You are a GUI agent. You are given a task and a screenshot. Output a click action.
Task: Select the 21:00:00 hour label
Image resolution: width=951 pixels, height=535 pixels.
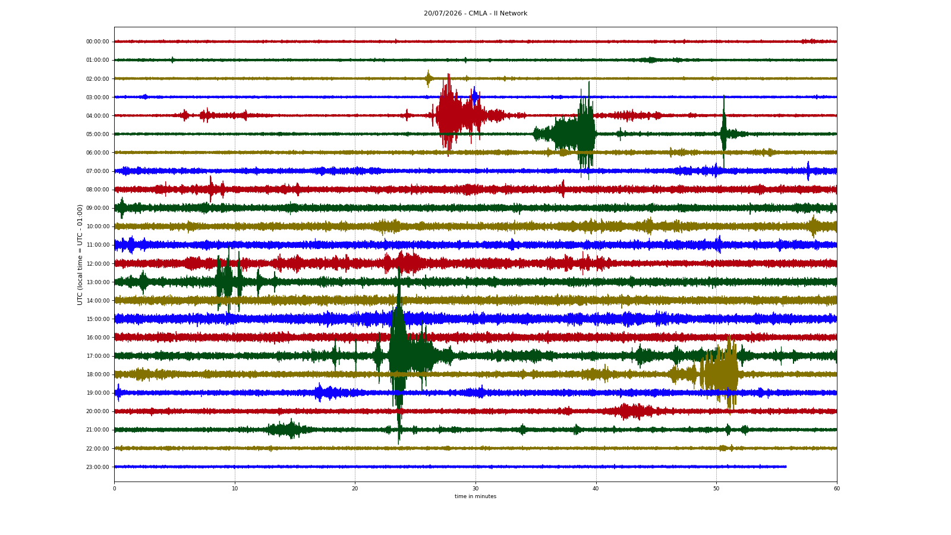97,430
